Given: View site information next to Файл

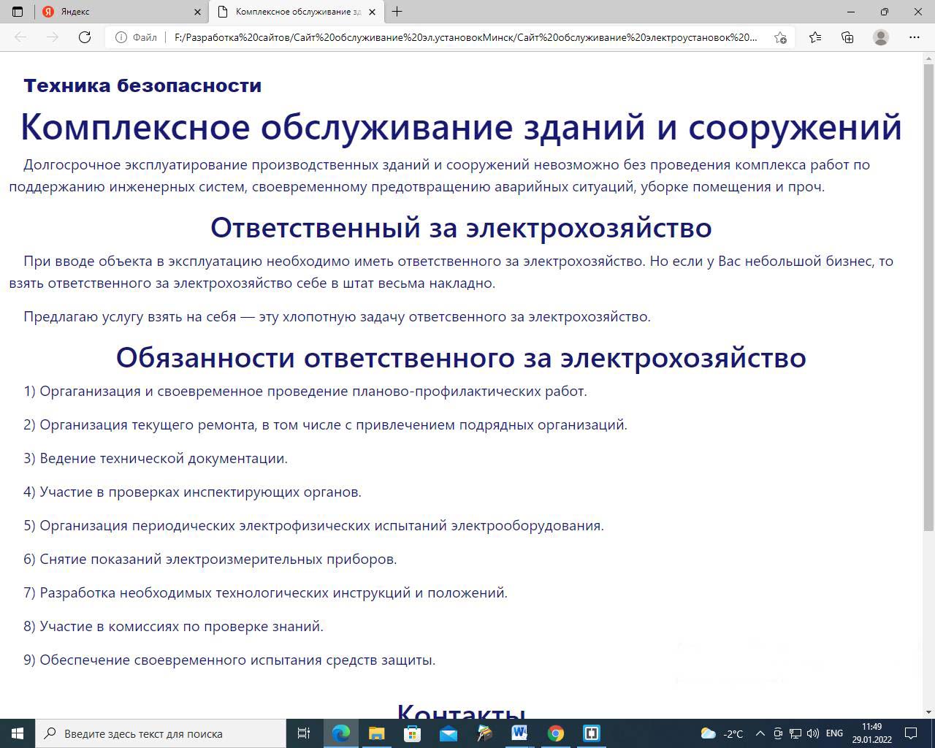Looking at the screenshot, I should coord(121,37).
